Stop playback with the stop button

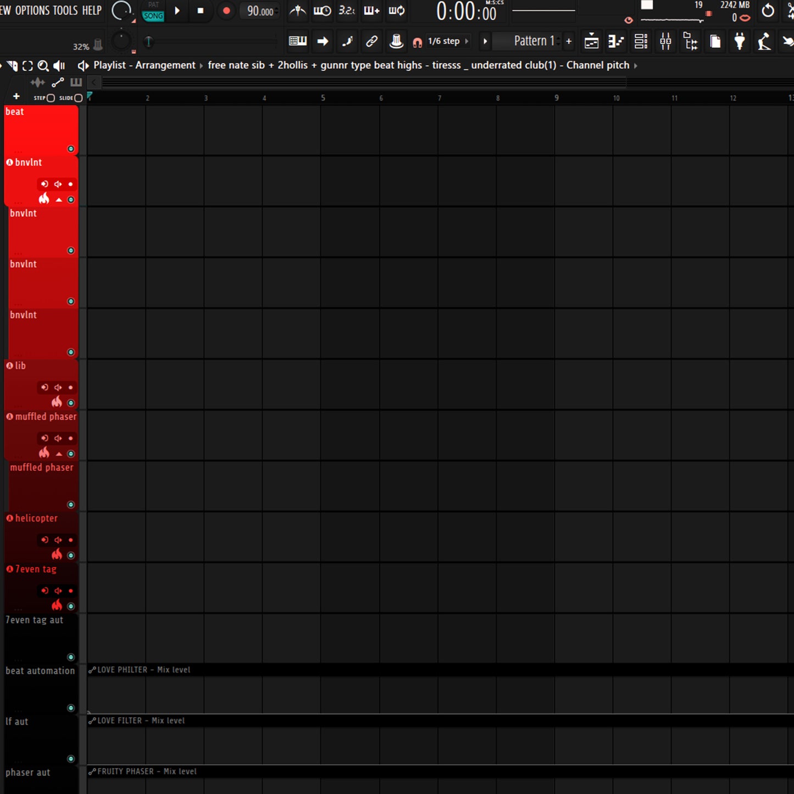201,10
